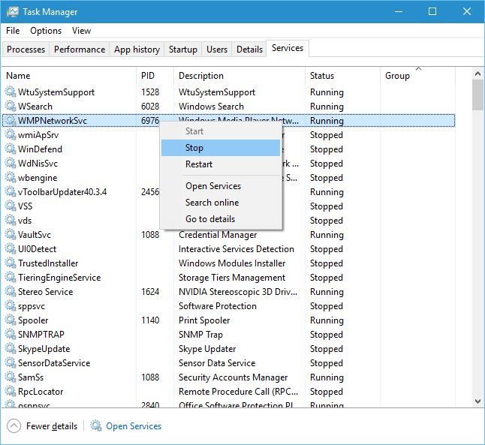Click Running status of the SamSs row

327,377
